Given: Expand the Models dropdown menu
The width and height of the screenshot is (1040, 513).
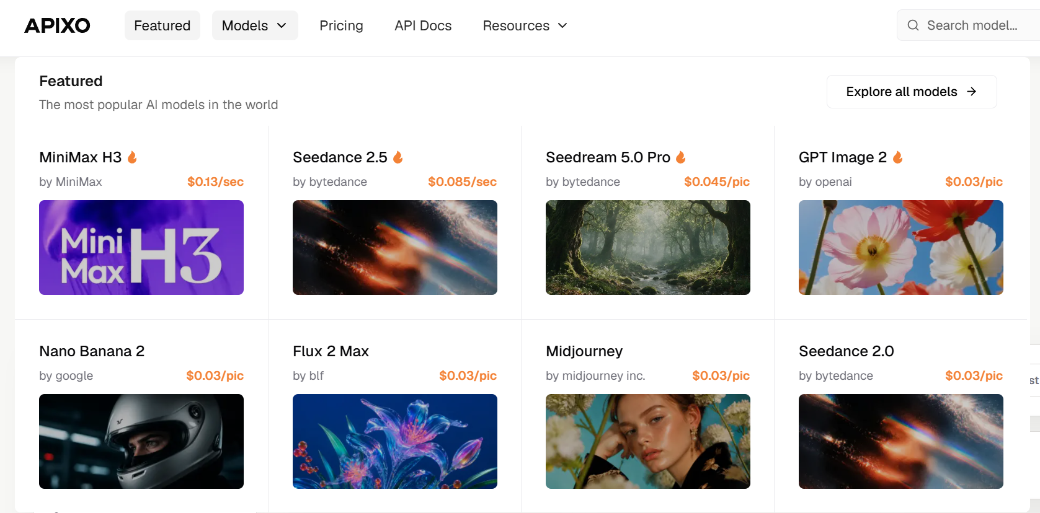Looking at the screenshot, I should click(255, 25).
